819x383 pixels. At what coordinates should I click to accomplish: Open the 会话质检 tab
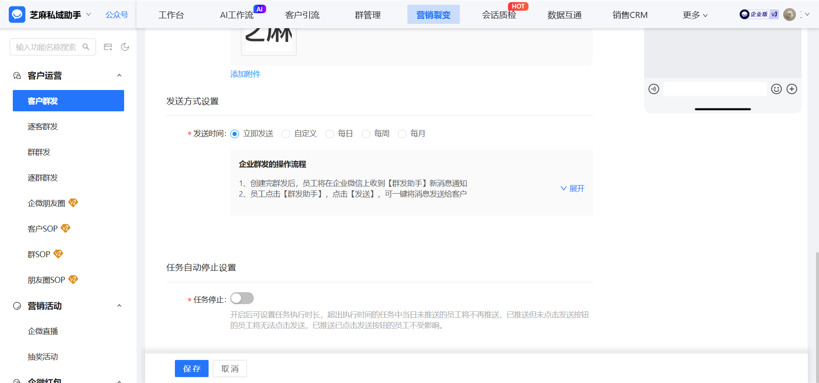[x=499, y=15]
